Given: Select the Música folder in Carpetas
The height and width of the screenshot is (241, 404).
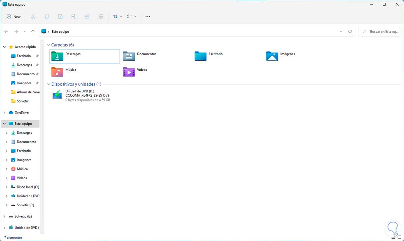Looking at the screenshot, I should pos(85,72).
